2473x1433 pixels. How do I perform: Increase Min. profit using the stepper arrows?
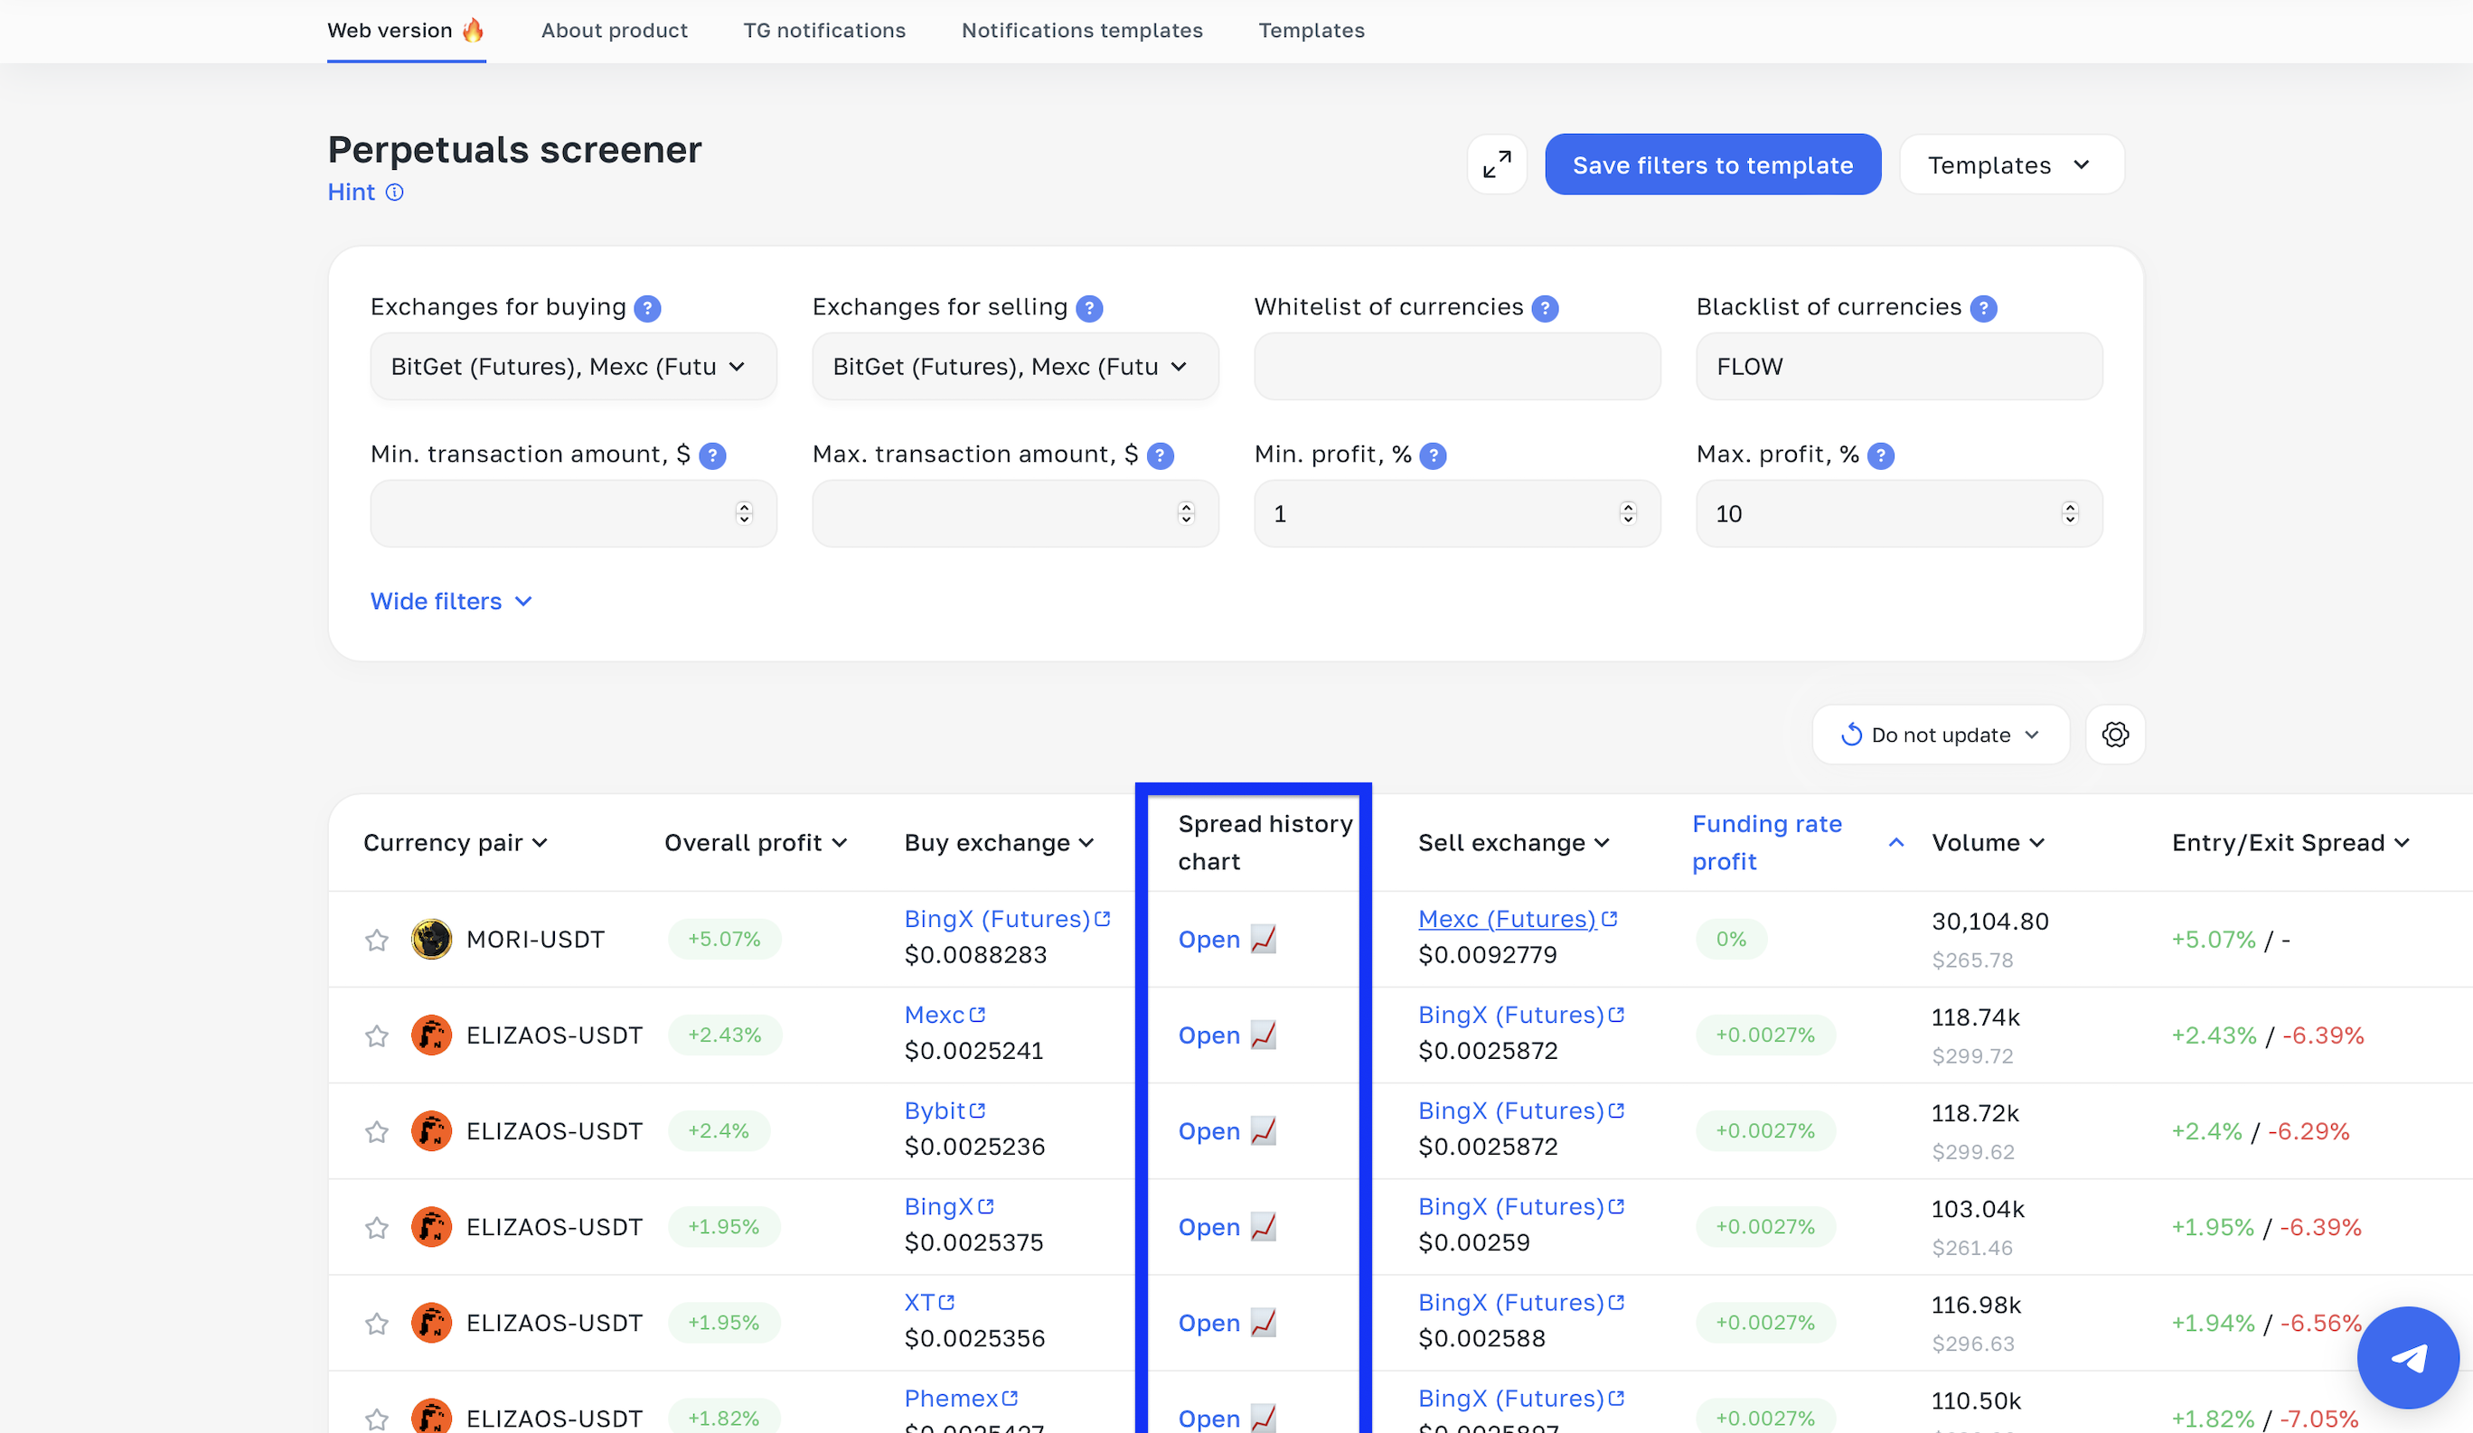coord(1628,507)
